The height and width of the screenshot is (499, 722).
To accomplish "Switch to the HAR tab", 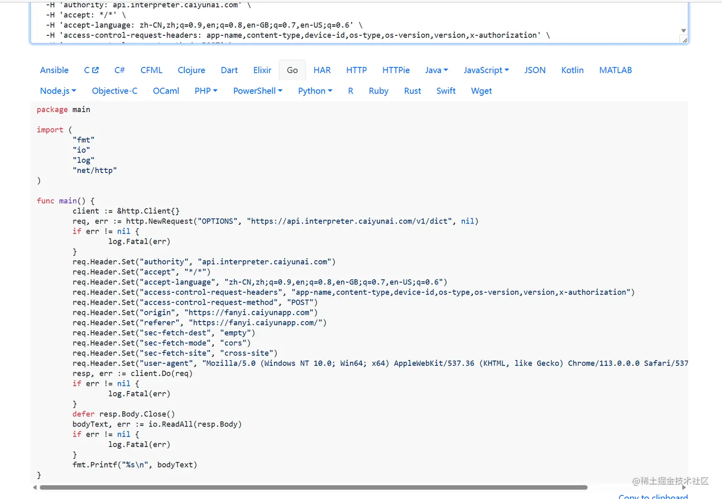I will click(322, 70).
